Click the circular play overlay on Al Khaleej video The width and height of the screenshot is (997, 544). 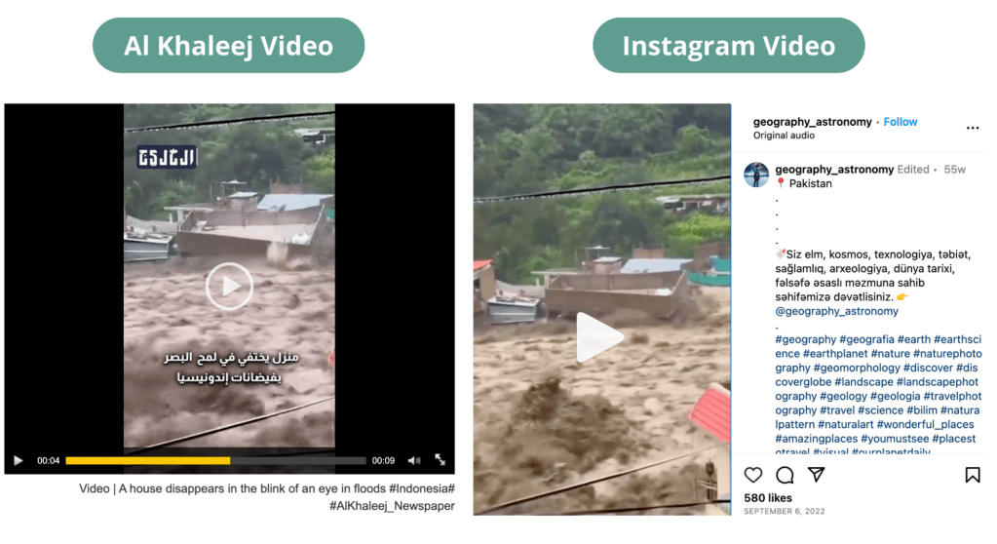(x=230, y=287)
